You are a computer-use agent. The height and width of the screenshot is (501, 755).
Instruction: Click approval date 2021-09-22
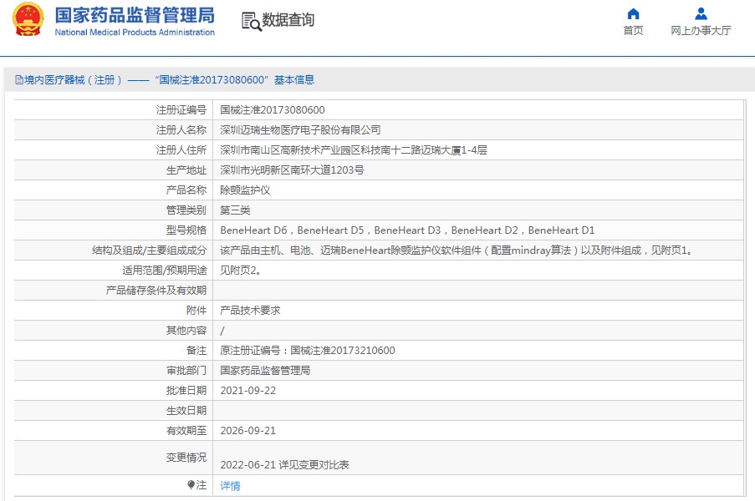(248, 391)
